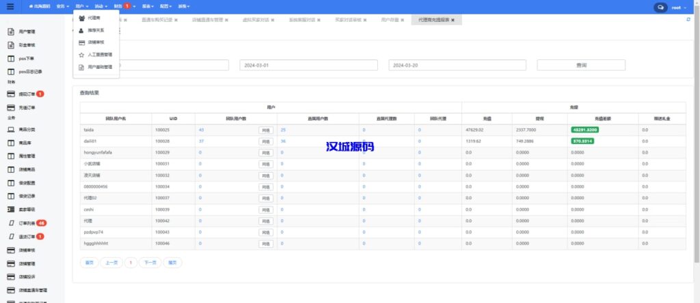Select 店铺审核 in the 用户 dropdown

96,42
